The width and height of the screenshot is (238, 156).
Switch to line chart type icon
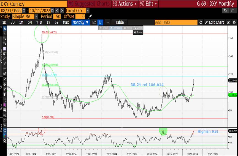pos(94,23)
